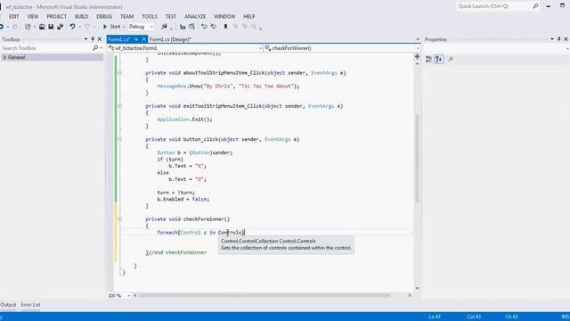Open the Error List tab at the bottom
This screenshot has width=570, height=321.
click(30, 305)
